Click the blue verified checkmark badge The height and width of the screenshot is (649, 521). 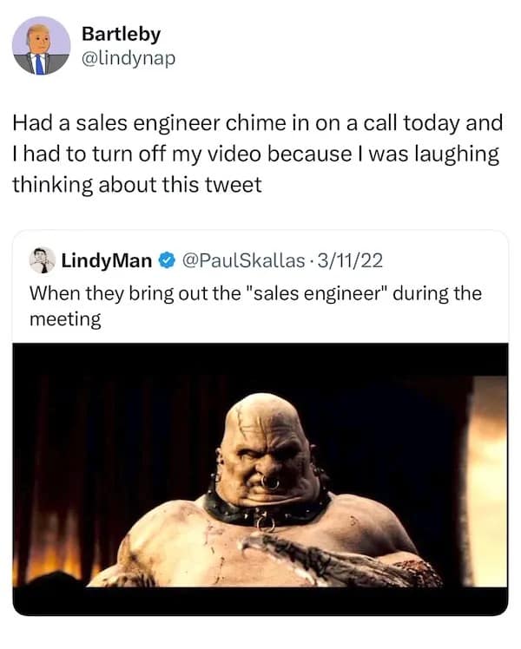[x=168, y=260]
